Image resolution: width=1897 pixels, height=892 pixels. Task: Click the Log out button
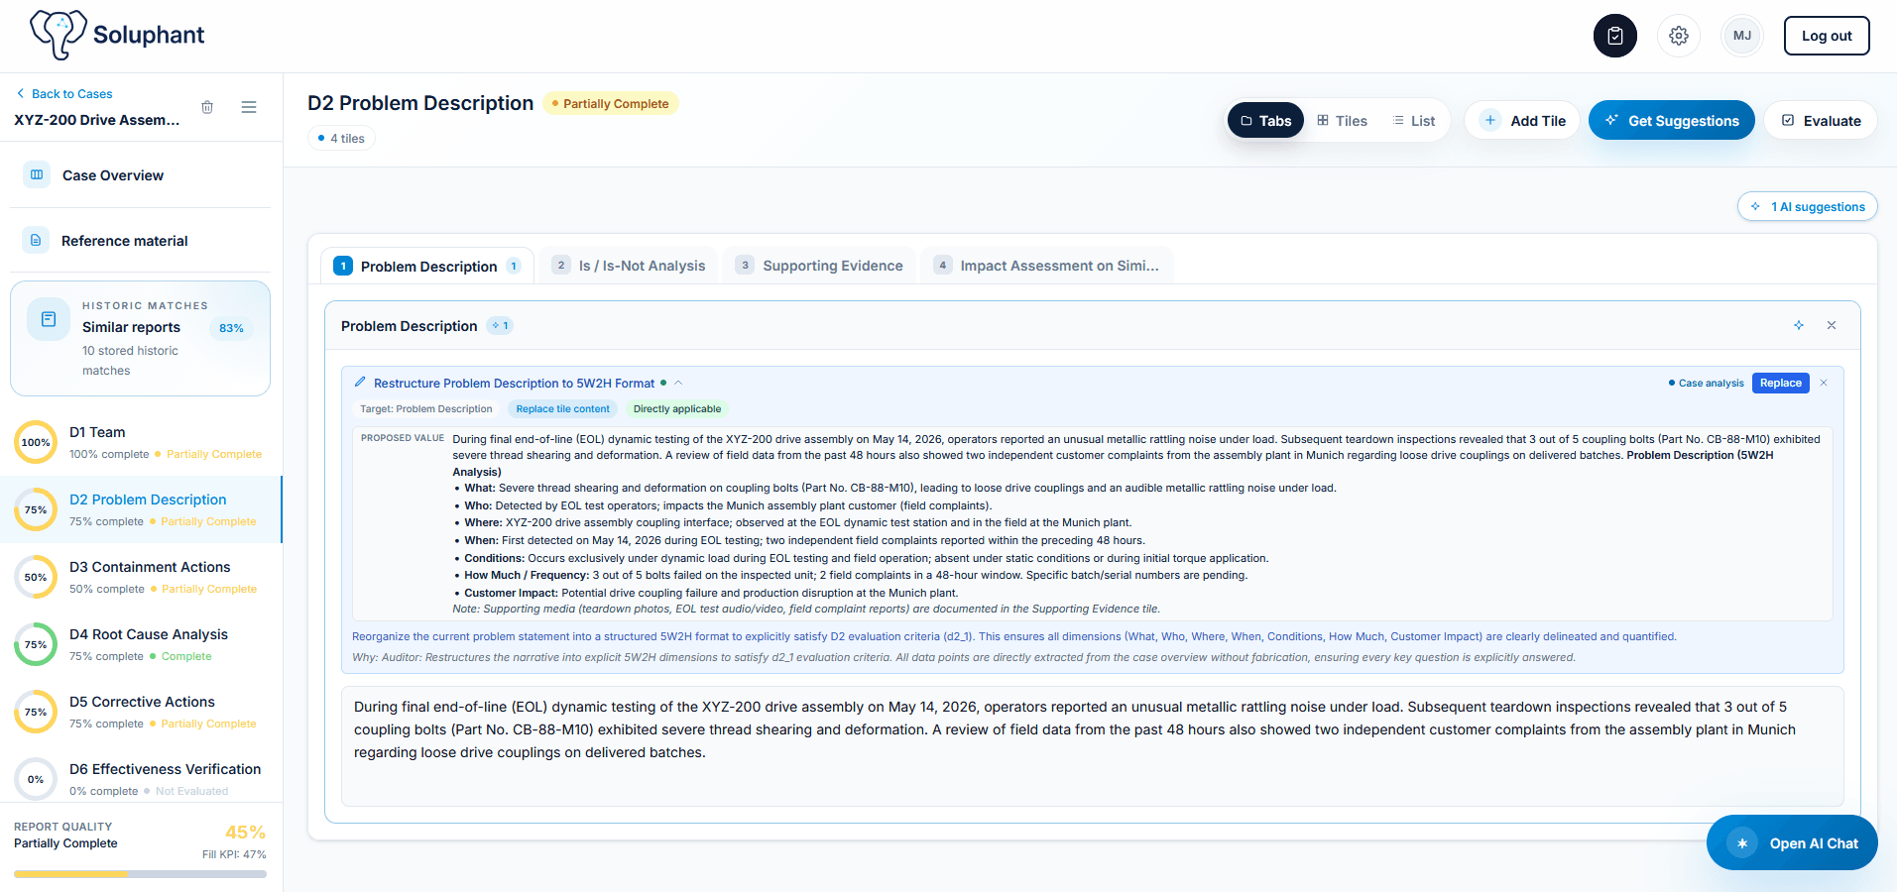1827,36
